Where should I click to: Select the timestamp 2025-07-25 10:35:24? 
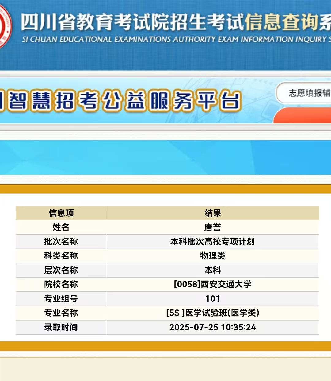click(213, 327)
